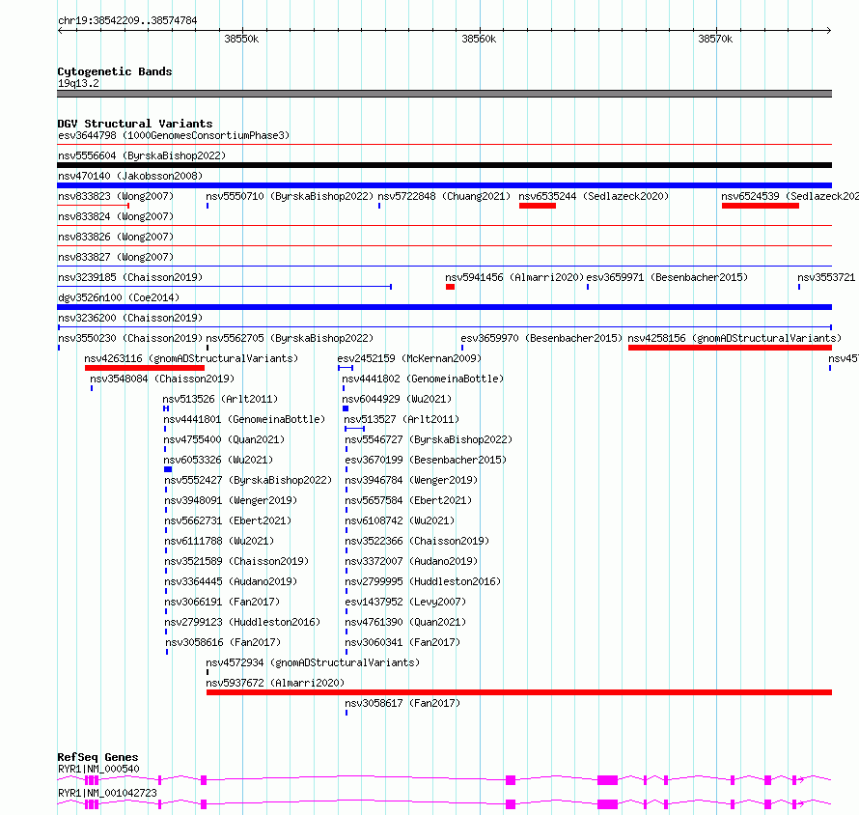859x815 pixels.
Task: Click nsv833824 (Wong2007) label
Action: point(116,216)
